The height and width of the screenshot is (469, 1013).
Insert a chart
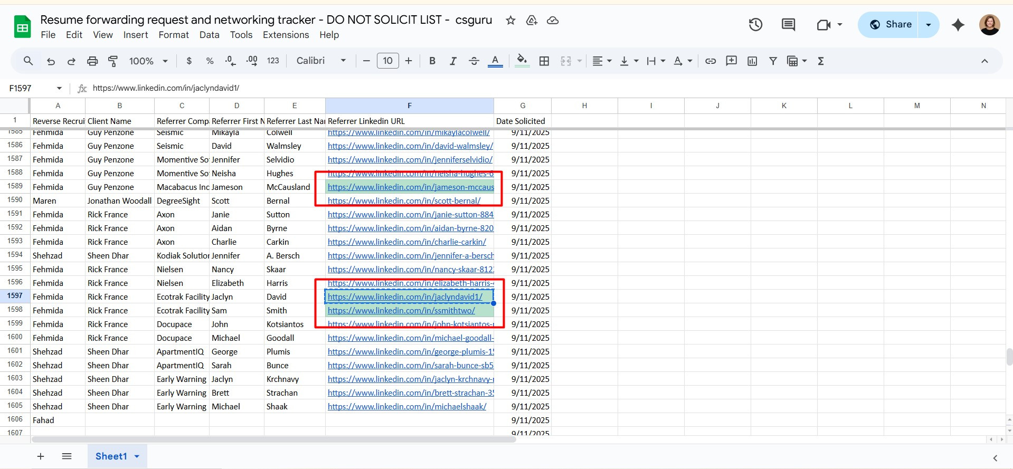[752, 61]
